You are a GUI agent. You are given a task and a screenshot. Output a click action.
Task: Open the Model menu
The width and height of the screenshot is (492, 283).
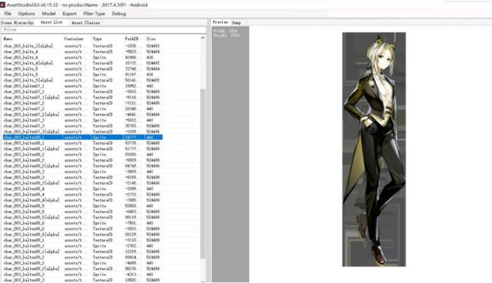pyautogui.click(x=48, y=13)
